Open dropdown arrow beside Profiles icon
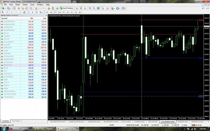The image size is (210, 131). point(10,8)
